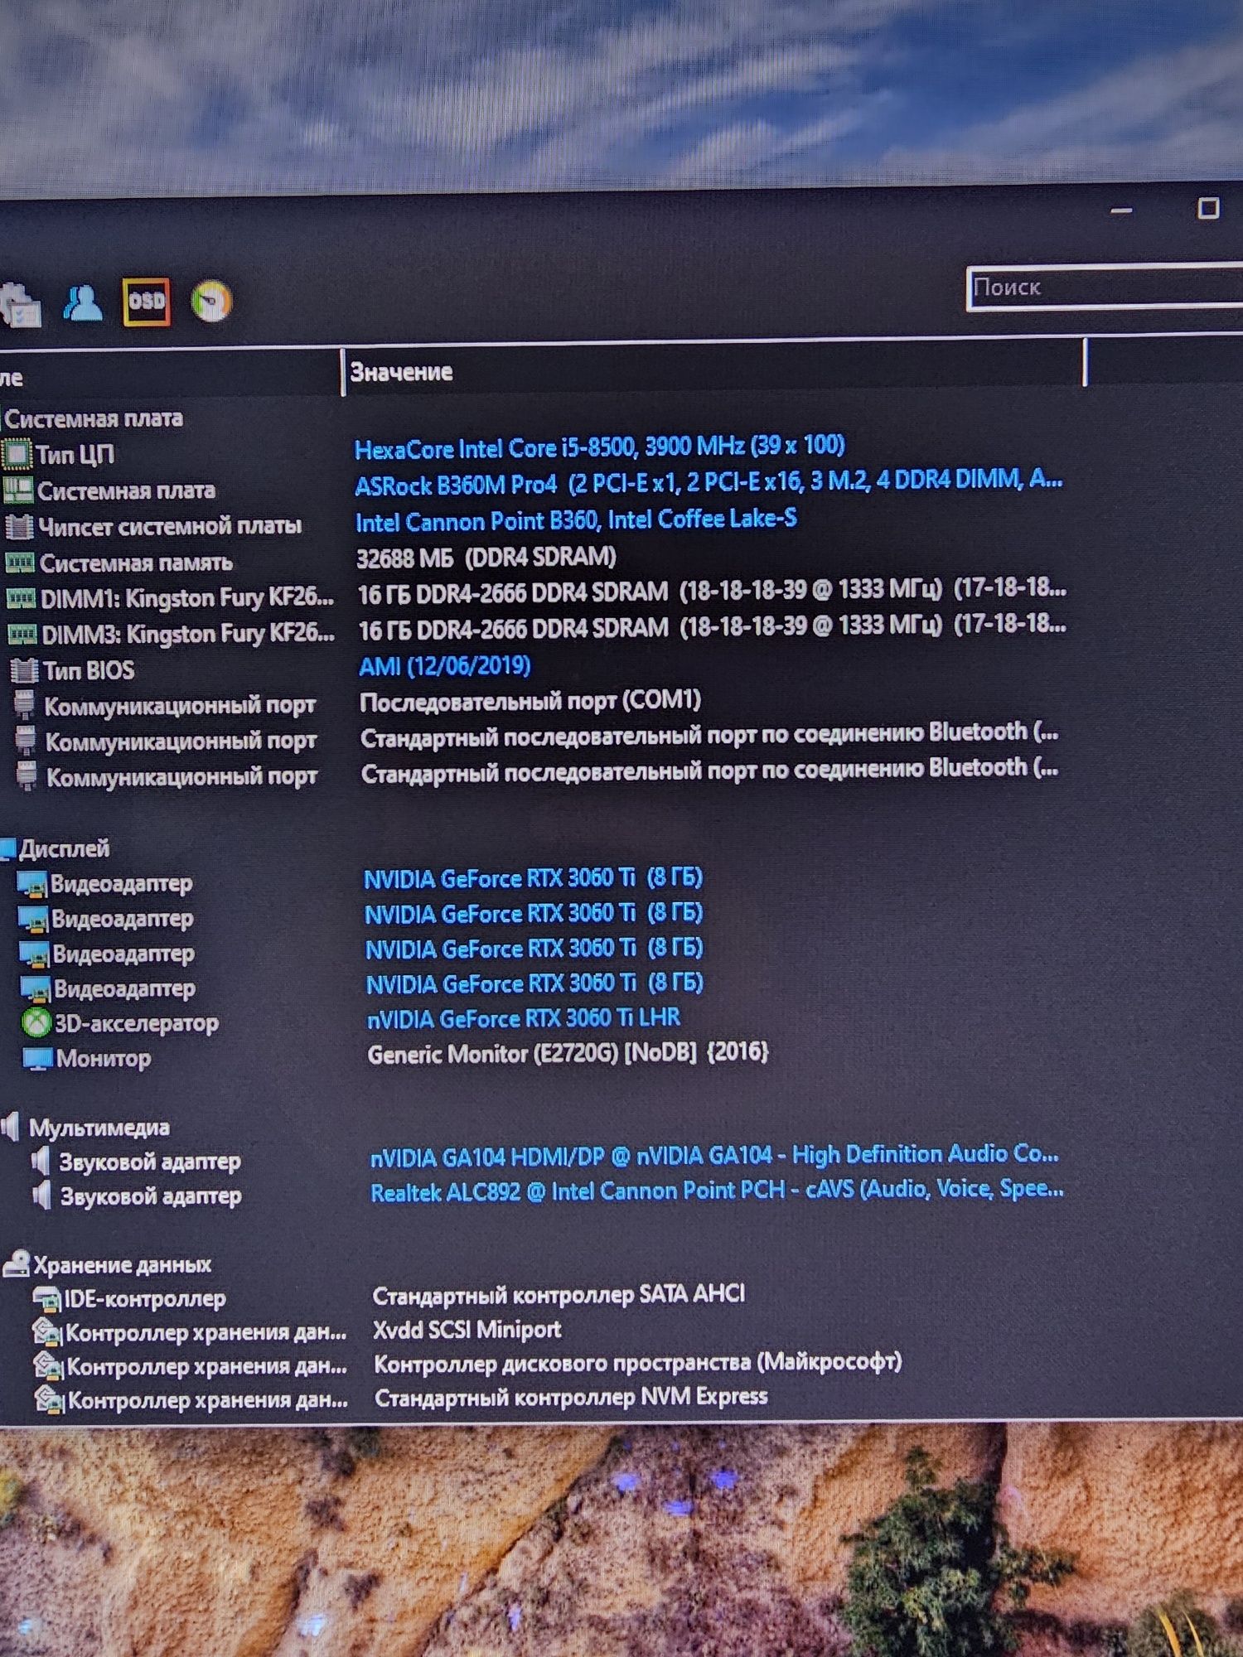Select the 32688 МБ (DDR4 SDRAM) value
Image resolution: width=1243 pixels, height=1657 pixels.
(x=486, y=557)
